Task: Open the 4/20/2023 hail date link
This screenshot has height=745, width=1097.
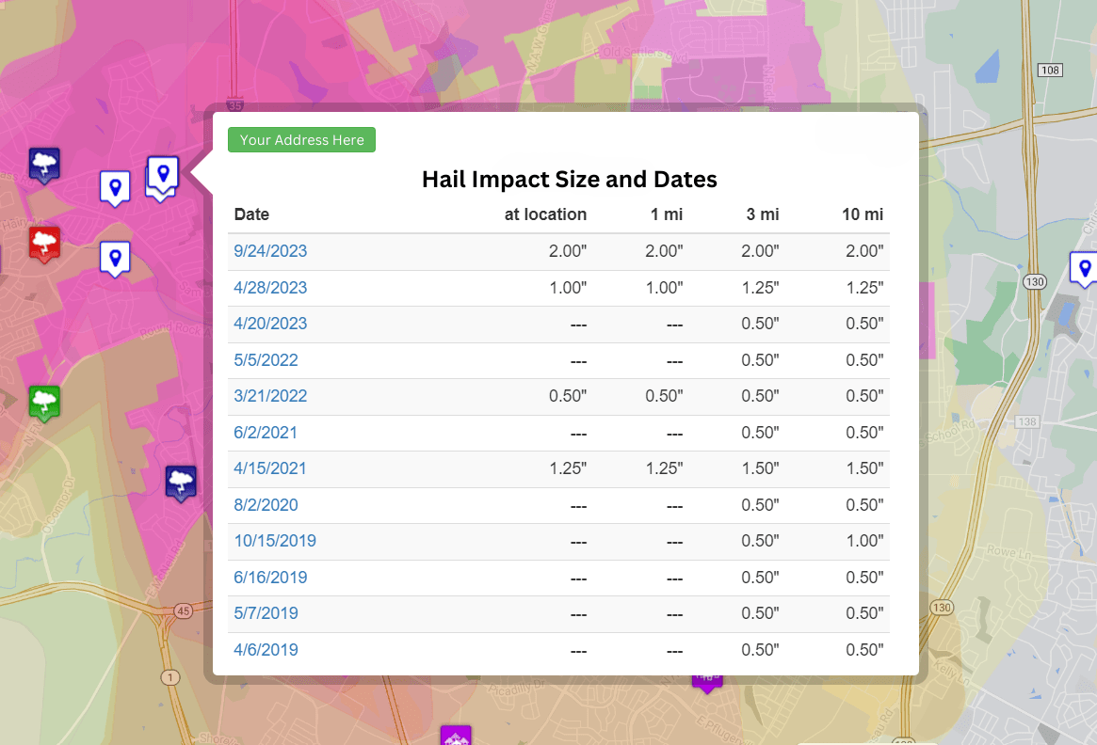Action: click(x=270, y=324)
